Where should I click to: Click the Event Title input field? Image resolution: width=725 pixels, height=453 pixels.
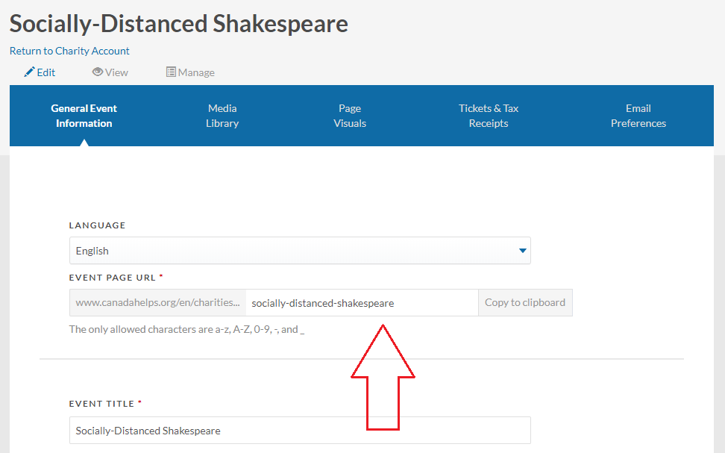pyautogui.click(x=300, y=431)
